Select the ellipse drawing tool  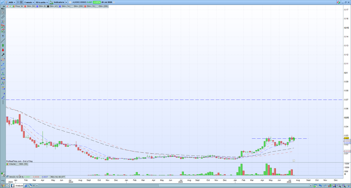(x=3, y=59)
